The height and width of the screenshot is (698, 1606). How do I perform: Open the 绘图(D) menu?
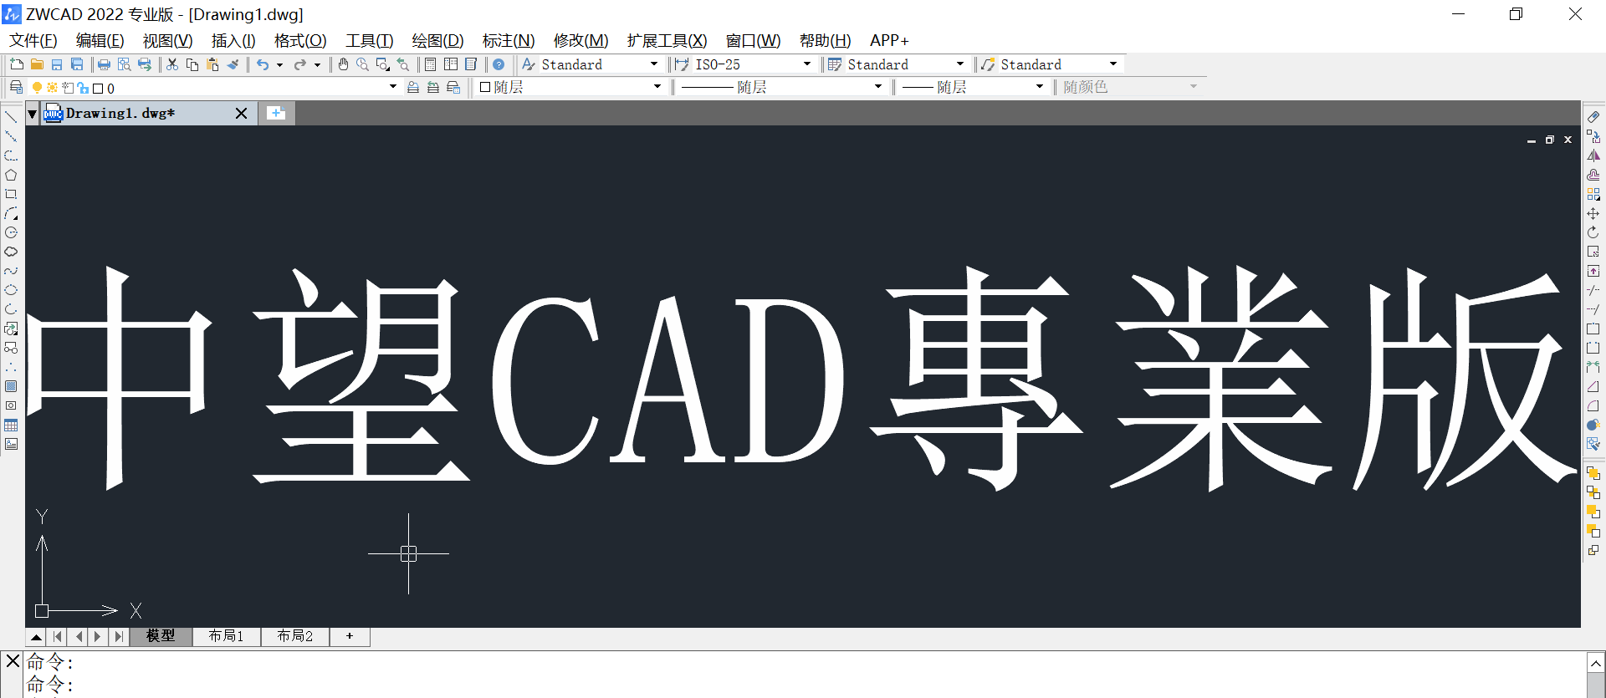click(x=438, y=41)
